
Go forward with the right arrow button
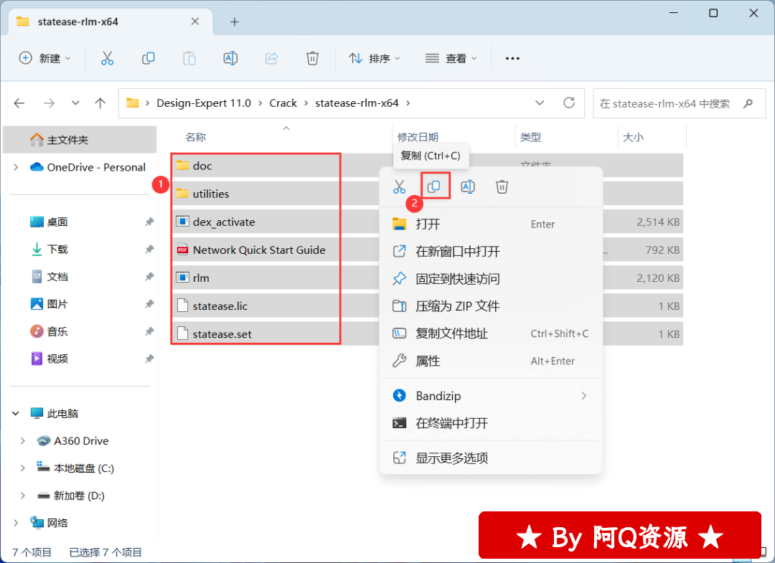pyautogui.click(x=49, y=103)
